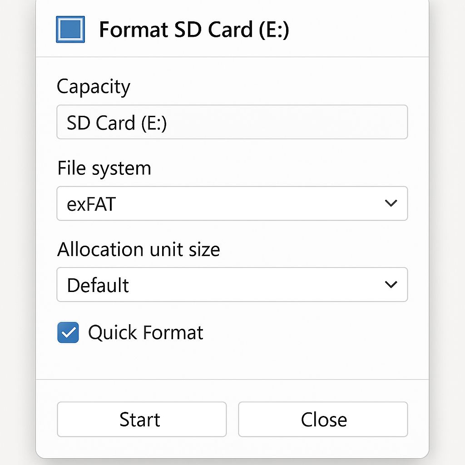This screenshot has height=465, width=465.
Task: Select the Capacity SD Card (E:) field
Action: 232,122
